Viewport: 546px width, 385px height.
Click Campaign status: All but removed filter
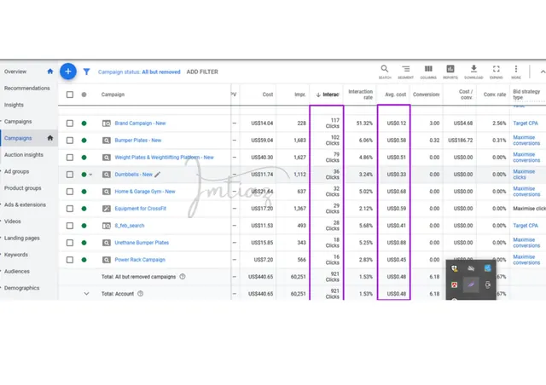point(139,72)
